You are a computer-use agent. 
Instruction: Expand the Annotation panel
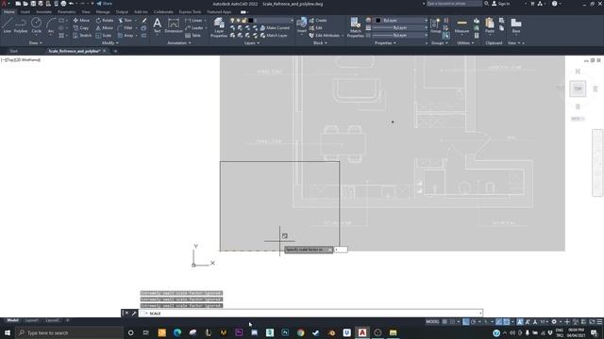(x=179, y=43)
